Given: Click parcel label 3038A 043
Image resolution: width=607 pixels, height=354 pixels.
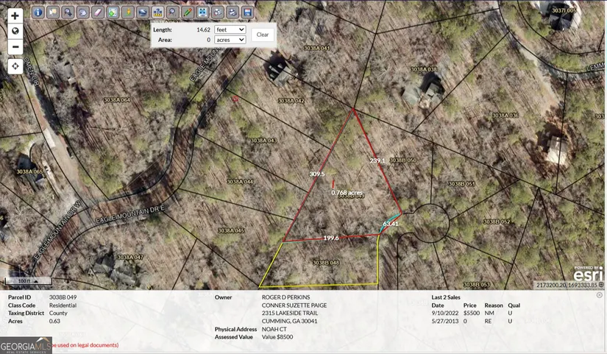Looking at the screenshot, I should pyautogui.click(x=263, y=141).
